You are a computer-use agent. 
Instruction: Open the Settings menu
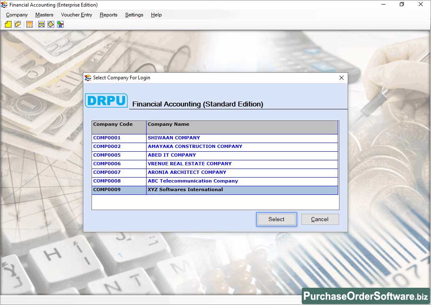[134, 15]
